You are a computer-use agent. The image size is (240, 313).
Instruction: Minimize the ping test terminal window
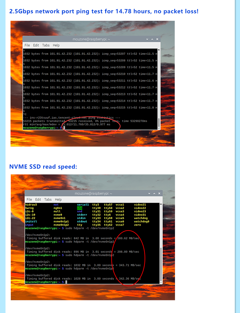coord(147,39)
